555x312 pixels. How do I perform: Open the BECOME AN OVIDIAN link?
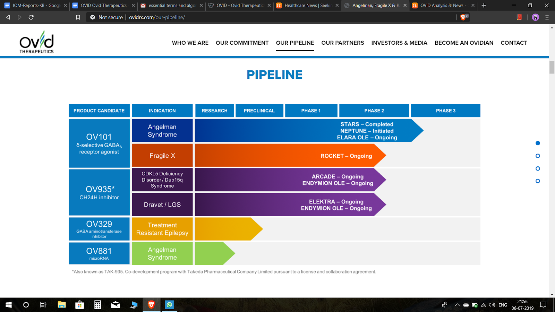click(x=464, y=43)
